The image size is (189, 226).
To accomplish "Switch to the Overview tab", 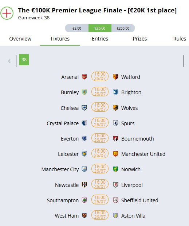I will pyautogui.click(x=20, y=39).
